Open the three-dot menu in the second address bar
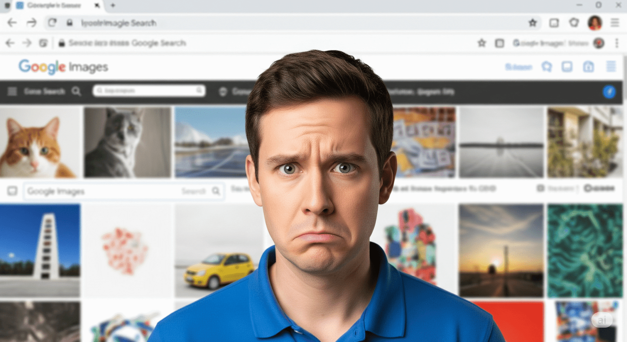 [617, 43]
